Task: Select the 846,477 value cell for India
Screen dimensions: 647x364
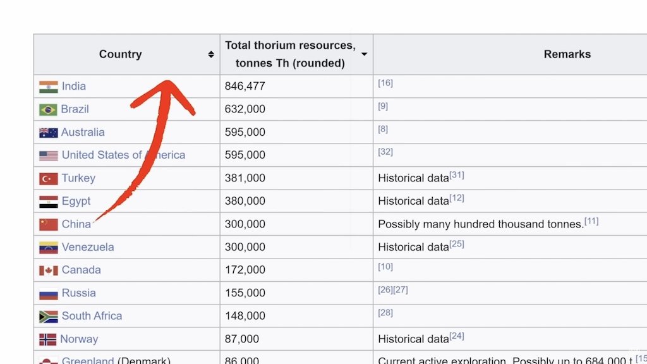Action: click(245, 87)
